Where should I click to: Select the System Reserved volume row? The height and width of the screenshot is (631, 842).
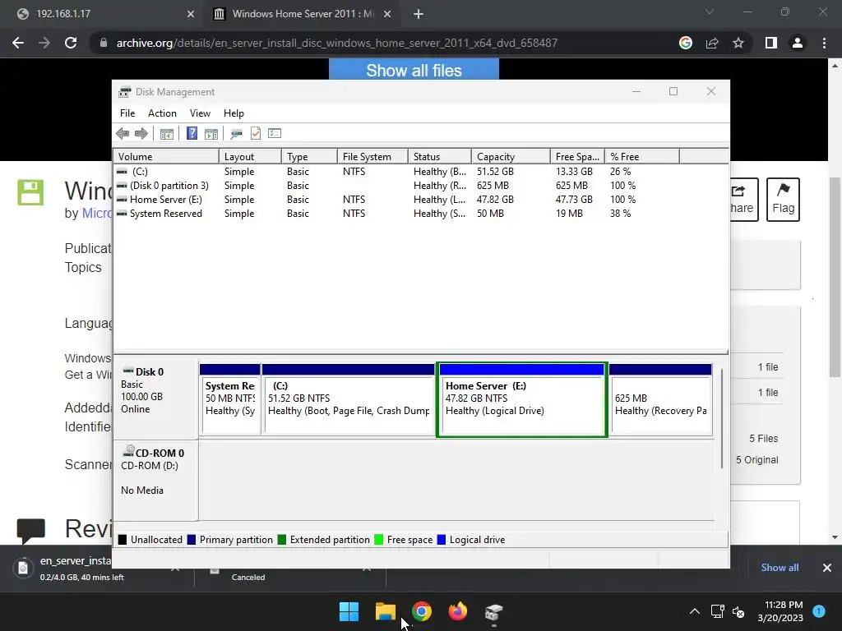(397, 214)
